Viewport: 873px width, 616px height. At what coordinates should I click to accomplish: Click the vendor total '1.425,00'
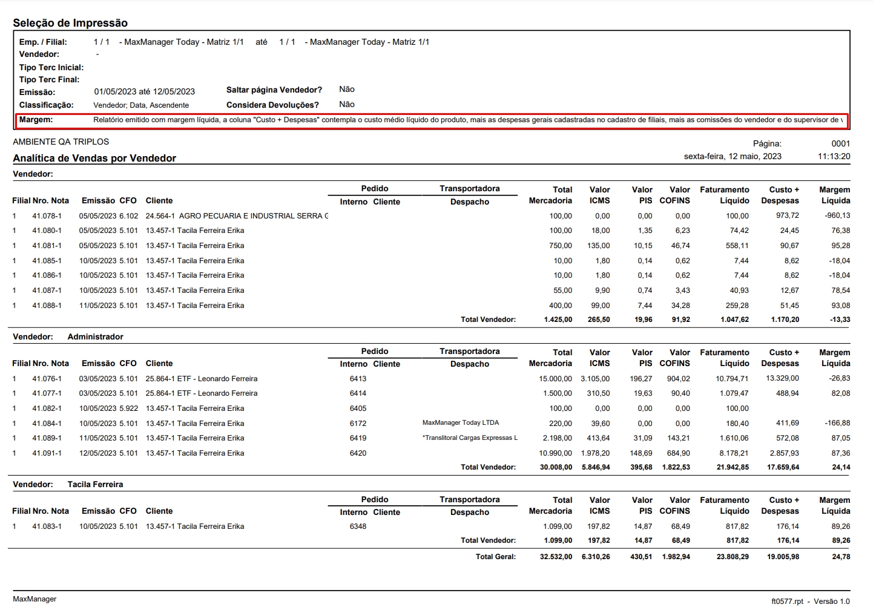click(x=558, y=319)
